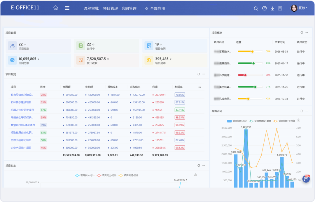The image size is (315, 202).
Task: Open more options for 项目收支 panel
Action: pos(204,165)
